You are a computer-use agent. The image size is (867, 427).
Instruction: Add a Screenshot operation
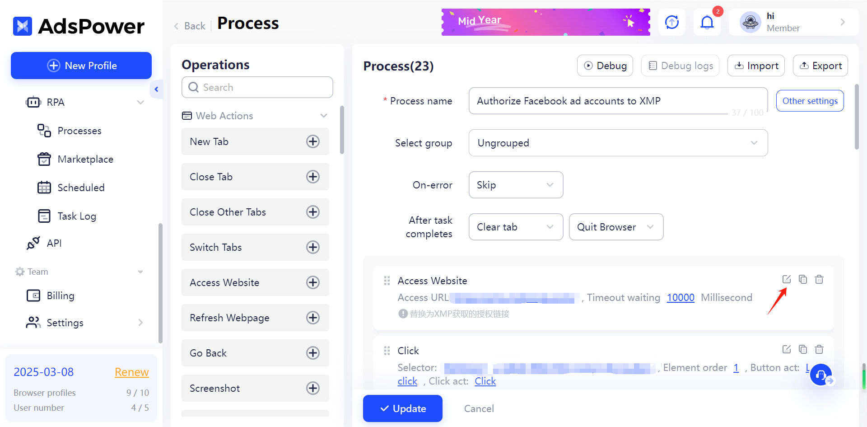click(x=313, y=388)
